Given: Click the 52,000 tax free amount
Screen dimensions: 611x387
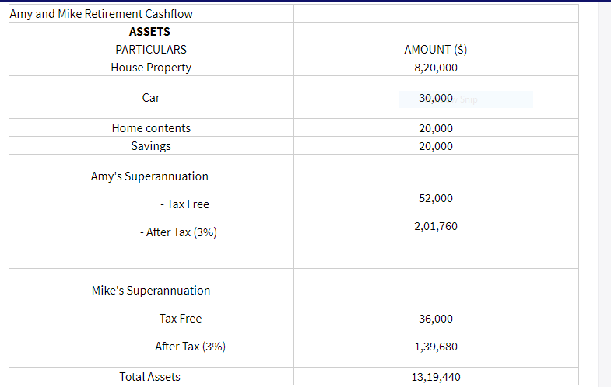Looking at the screenshot, I should 435,198.
